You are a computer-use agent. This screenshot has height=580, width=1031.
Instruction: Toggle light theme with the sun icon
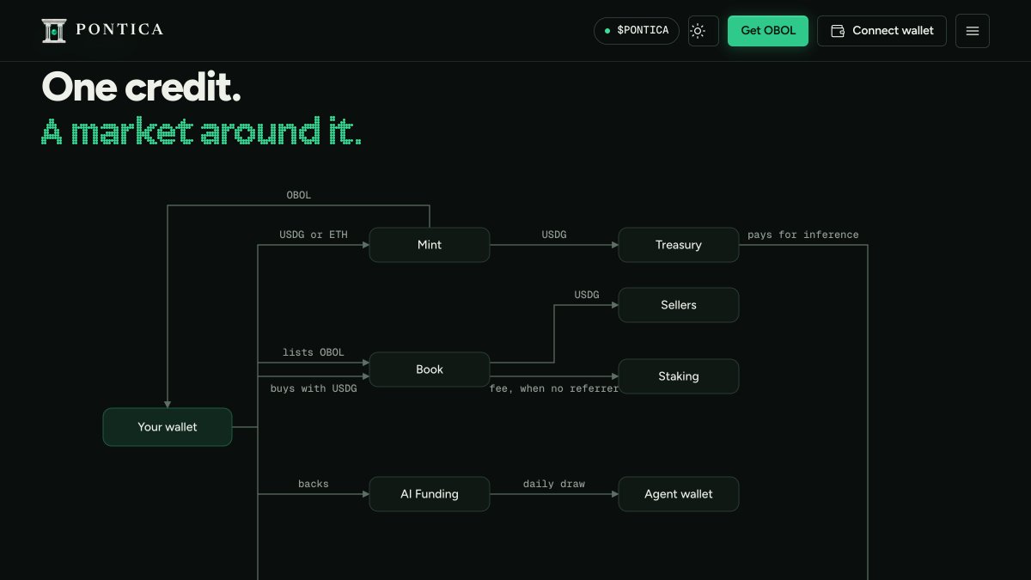point(704,31)
